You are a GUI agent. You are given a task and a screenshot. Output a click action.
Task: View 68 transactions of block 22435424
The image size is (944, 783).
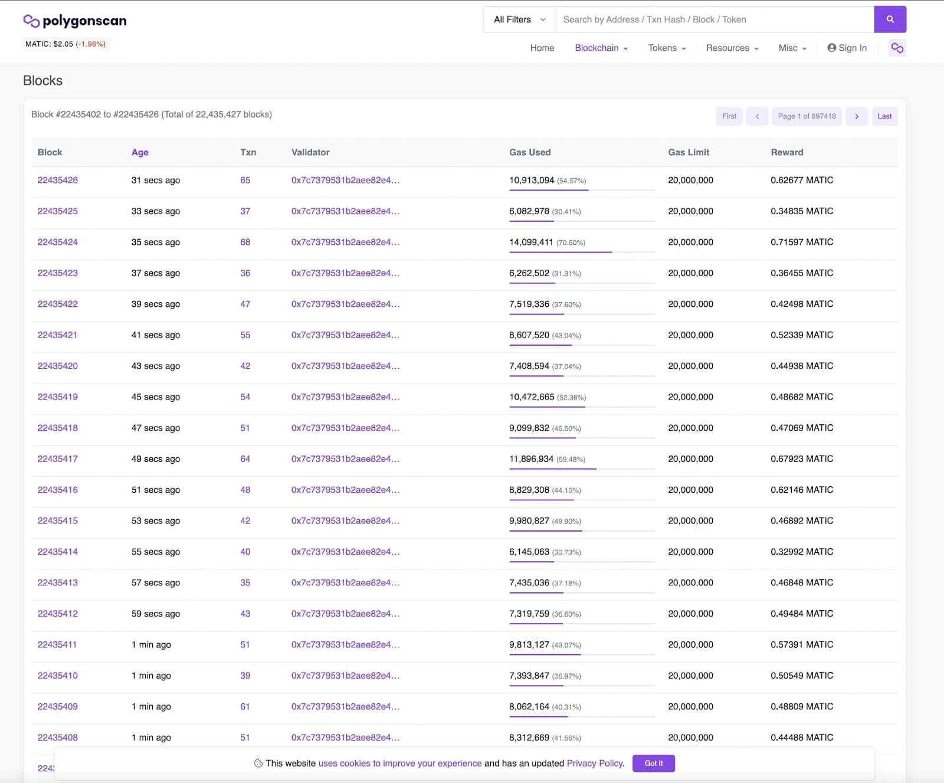(x=245, y=242)
